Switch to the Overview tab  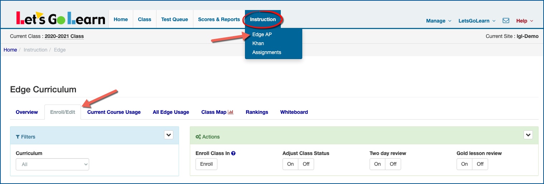[x=27, y=112]
